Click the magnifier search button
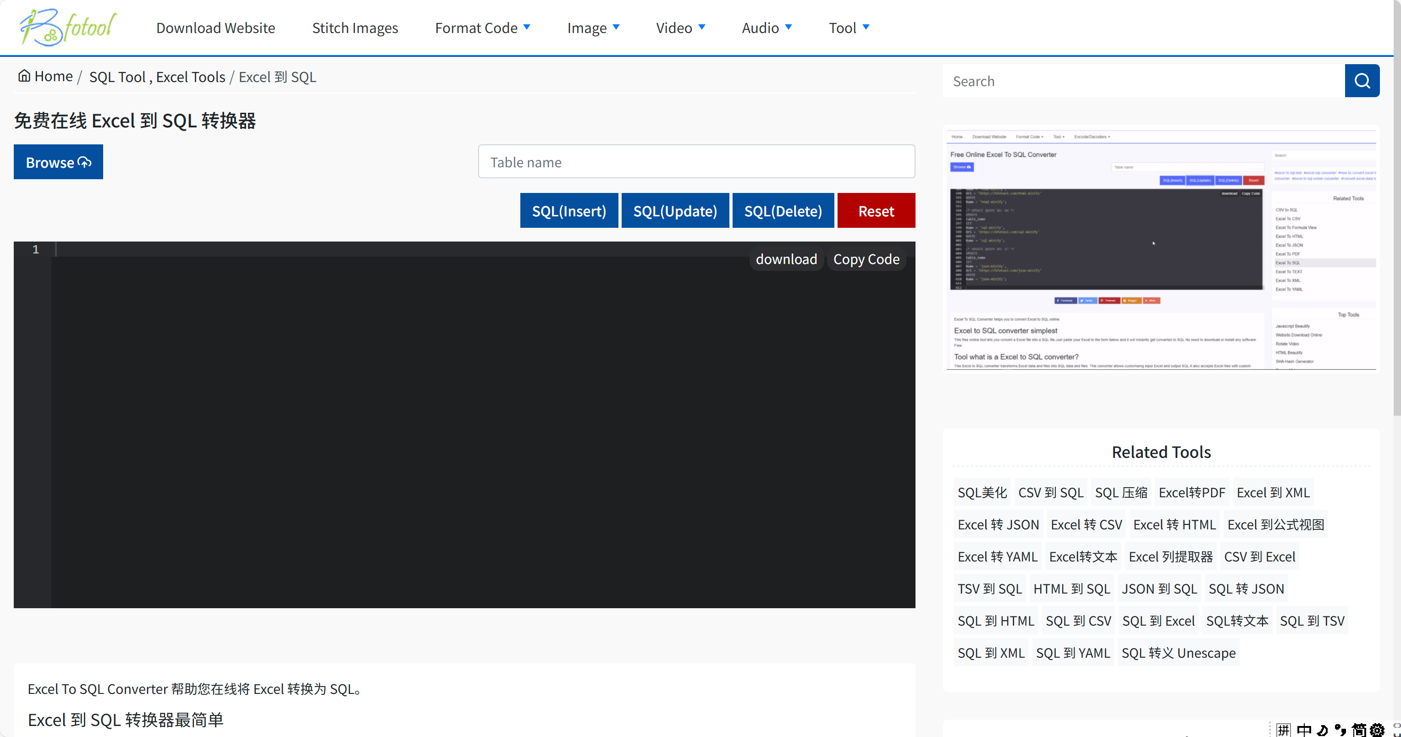The height and width of the screenshot is (737, 1401). coord(1361,81)
